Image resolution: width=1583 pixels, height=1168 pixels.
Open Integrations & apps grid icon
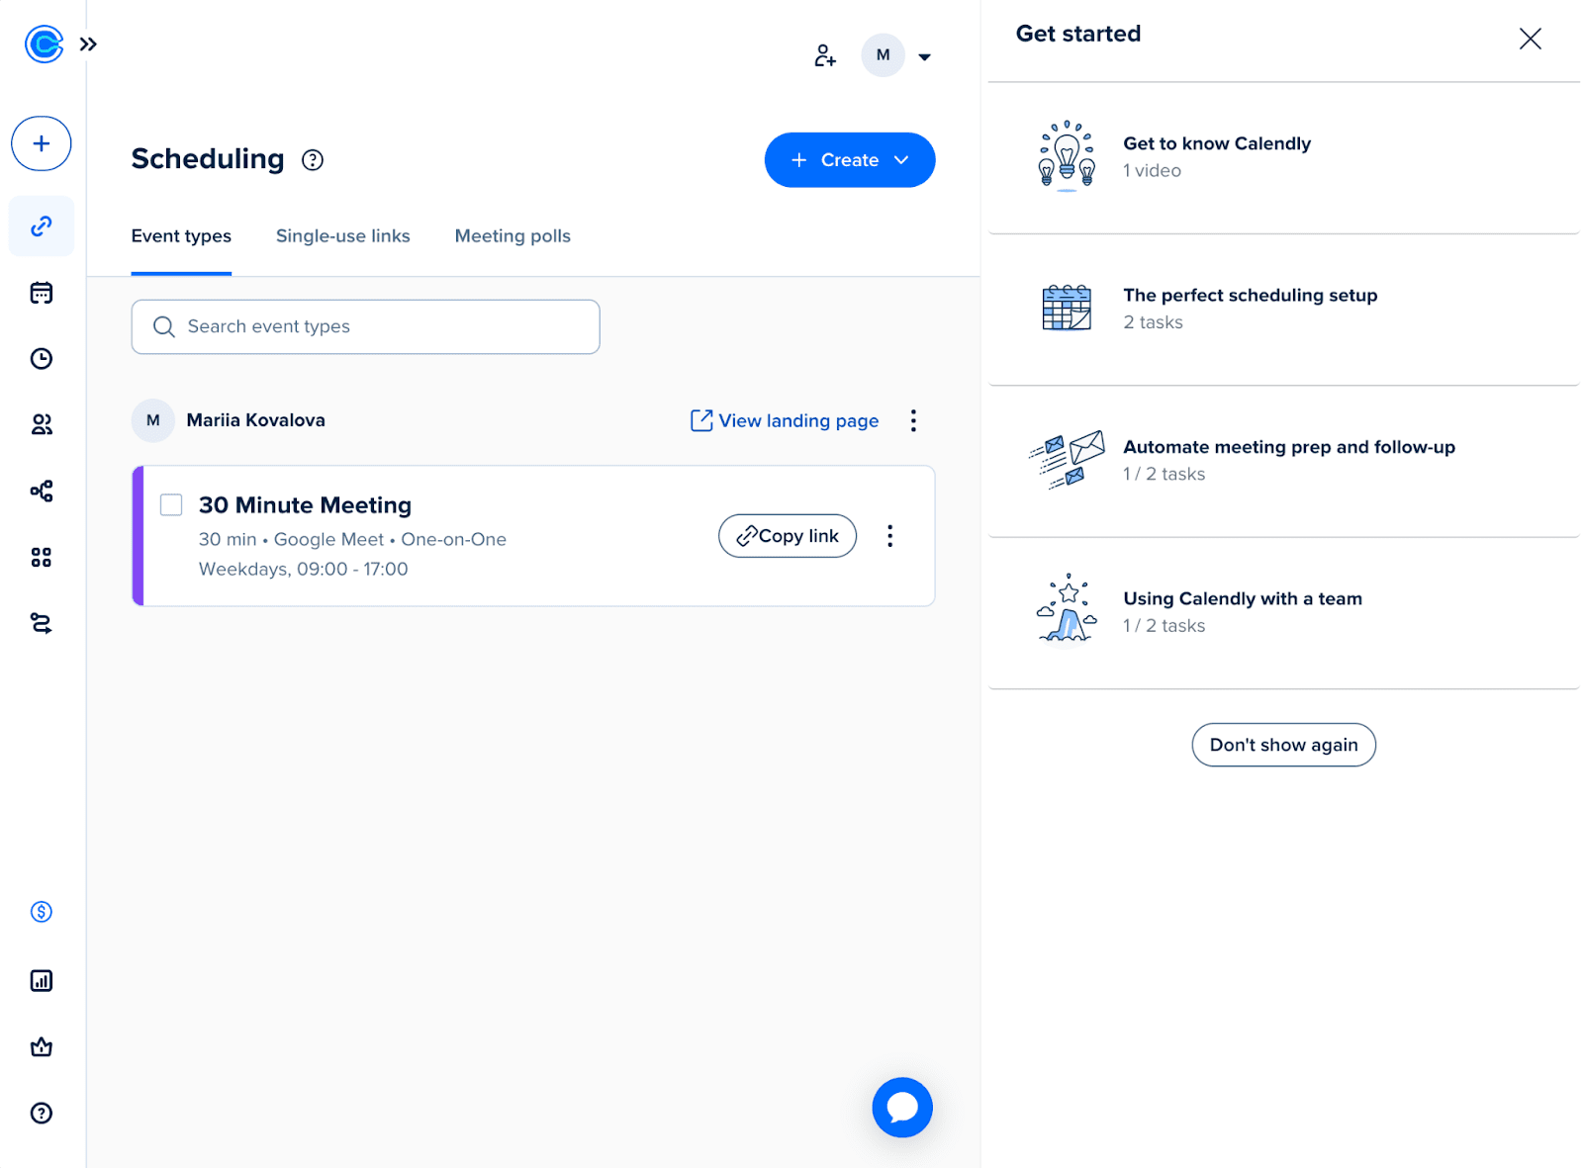(x=42, y=558)
